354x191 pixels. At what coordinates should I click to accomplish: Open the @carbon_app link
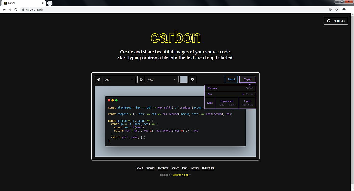click(x=181, y=175)
